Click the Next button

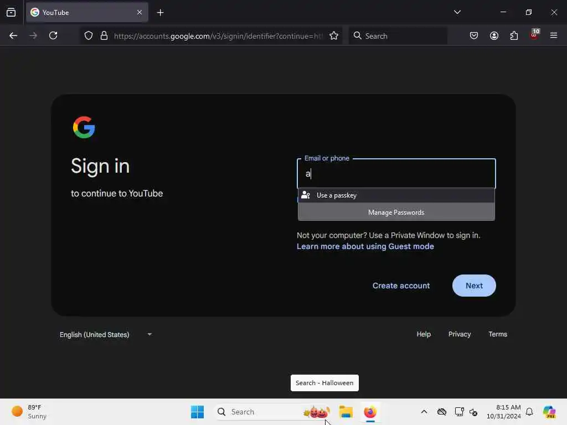tap(474, 286)
